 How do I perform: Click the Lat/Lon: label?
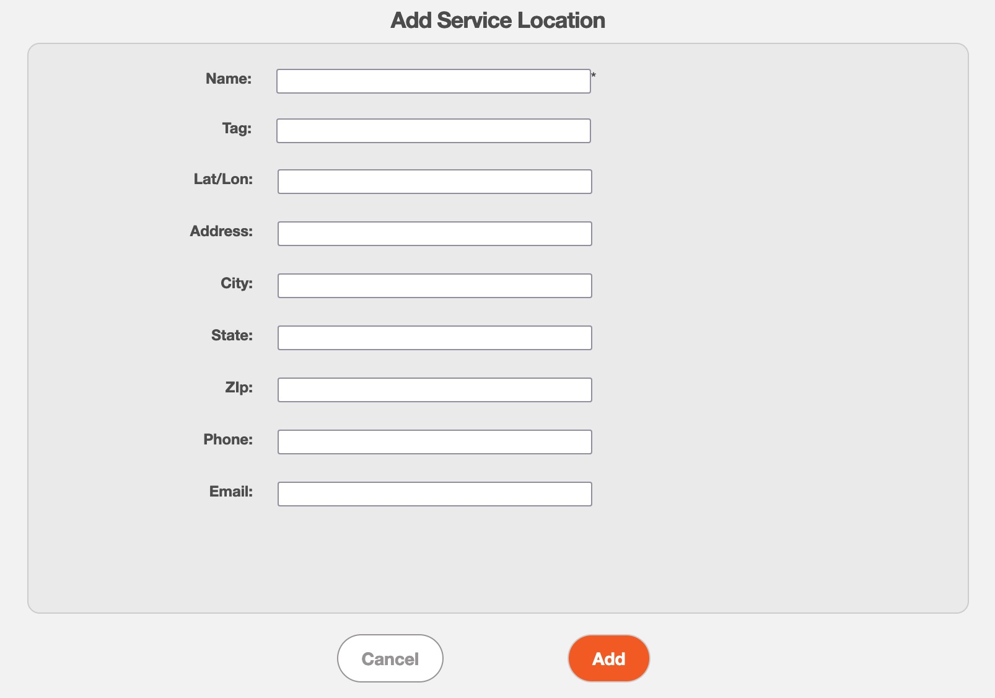(x=223, y=179)
